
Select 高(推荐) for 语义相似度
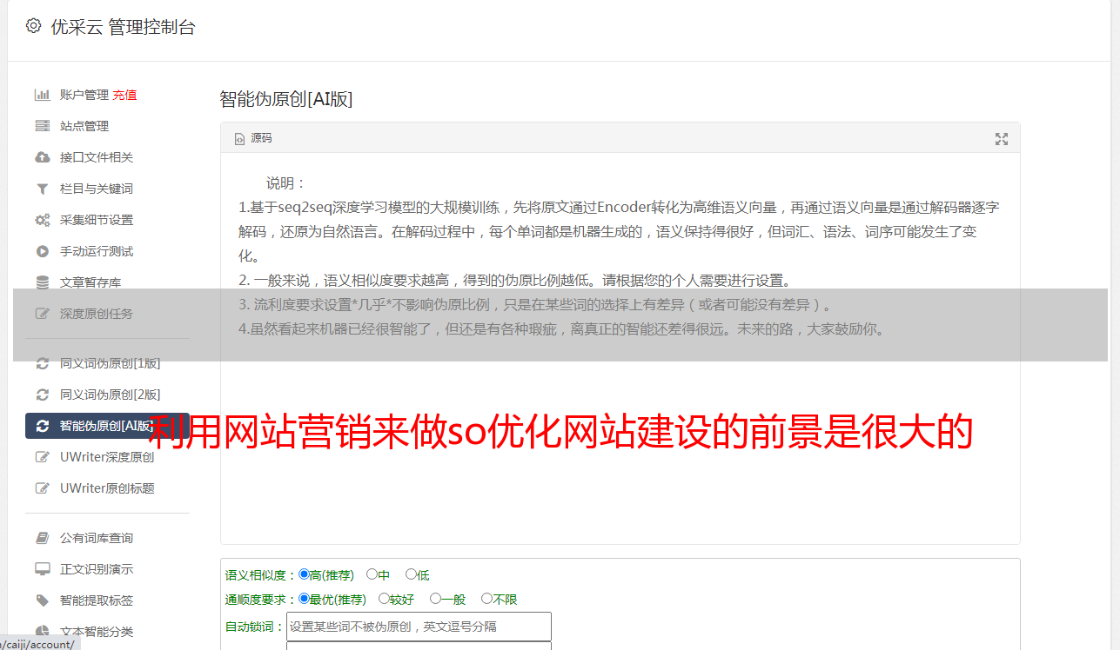coord(304,574)
